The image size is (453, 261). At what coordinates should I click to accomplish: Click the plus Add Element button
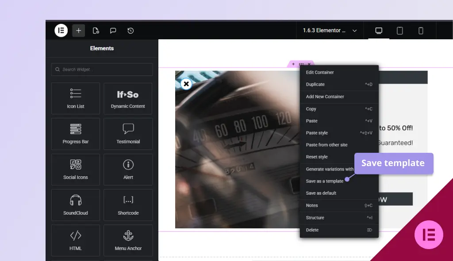[x=78, y=30]
